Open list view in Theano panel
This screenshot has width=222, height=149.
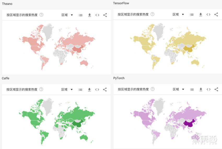81,15
